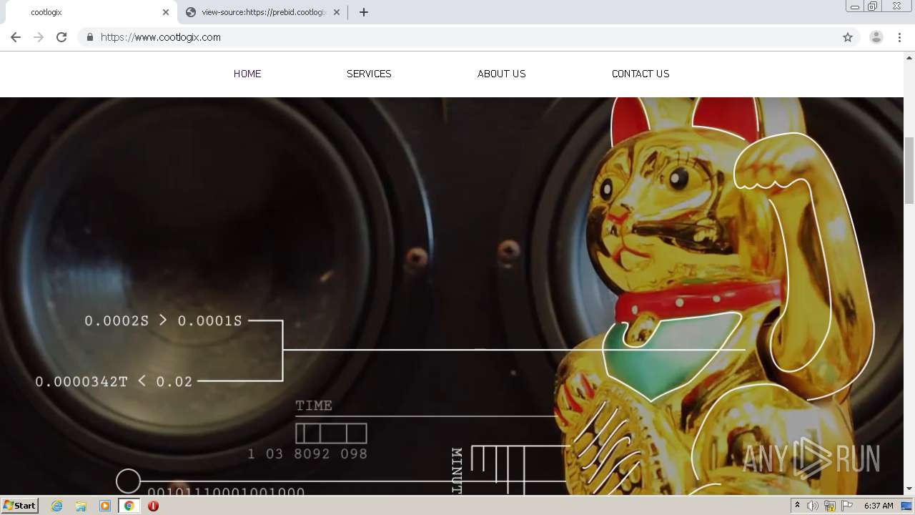Open the ABOUT US navigation link
Viewport: 915px width, 515px height.
click(502, 74)
